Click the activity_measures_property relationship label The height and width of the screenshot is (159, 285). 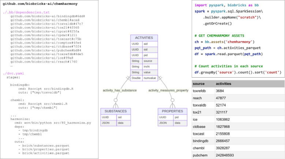[168, 90]
